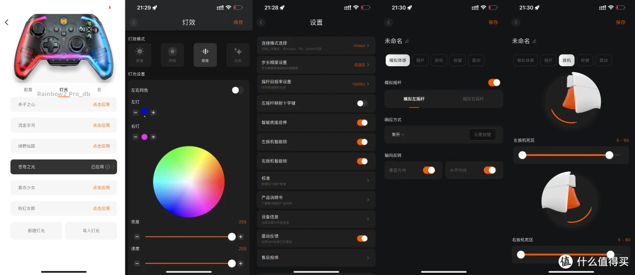Select the magenta 右灯 color dot
The height and width of the screenshot is (275, 635).
click(x=145, y=137)
